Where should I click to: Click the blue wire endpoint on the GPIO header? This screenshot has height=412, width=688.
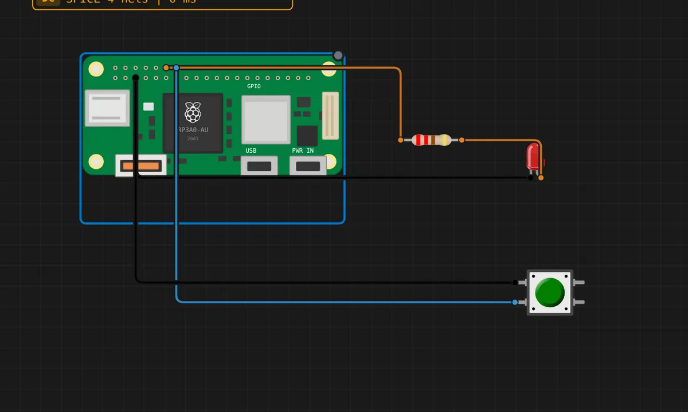pyautogui.click(x=177, y=68)
